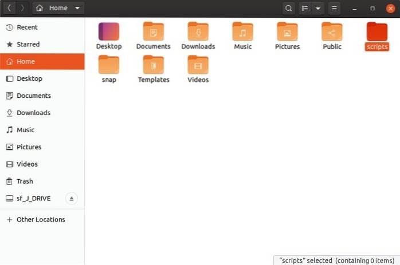Screen dimensions: 400x265
Task: Expand the Home path bar dropdown
Action: pos(78,9)
